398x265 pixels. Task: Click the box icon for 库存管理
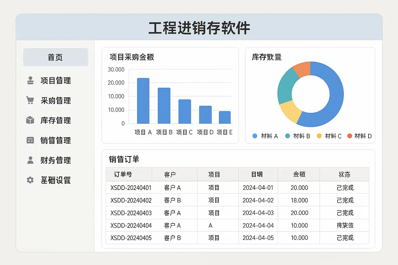point(30,120)
